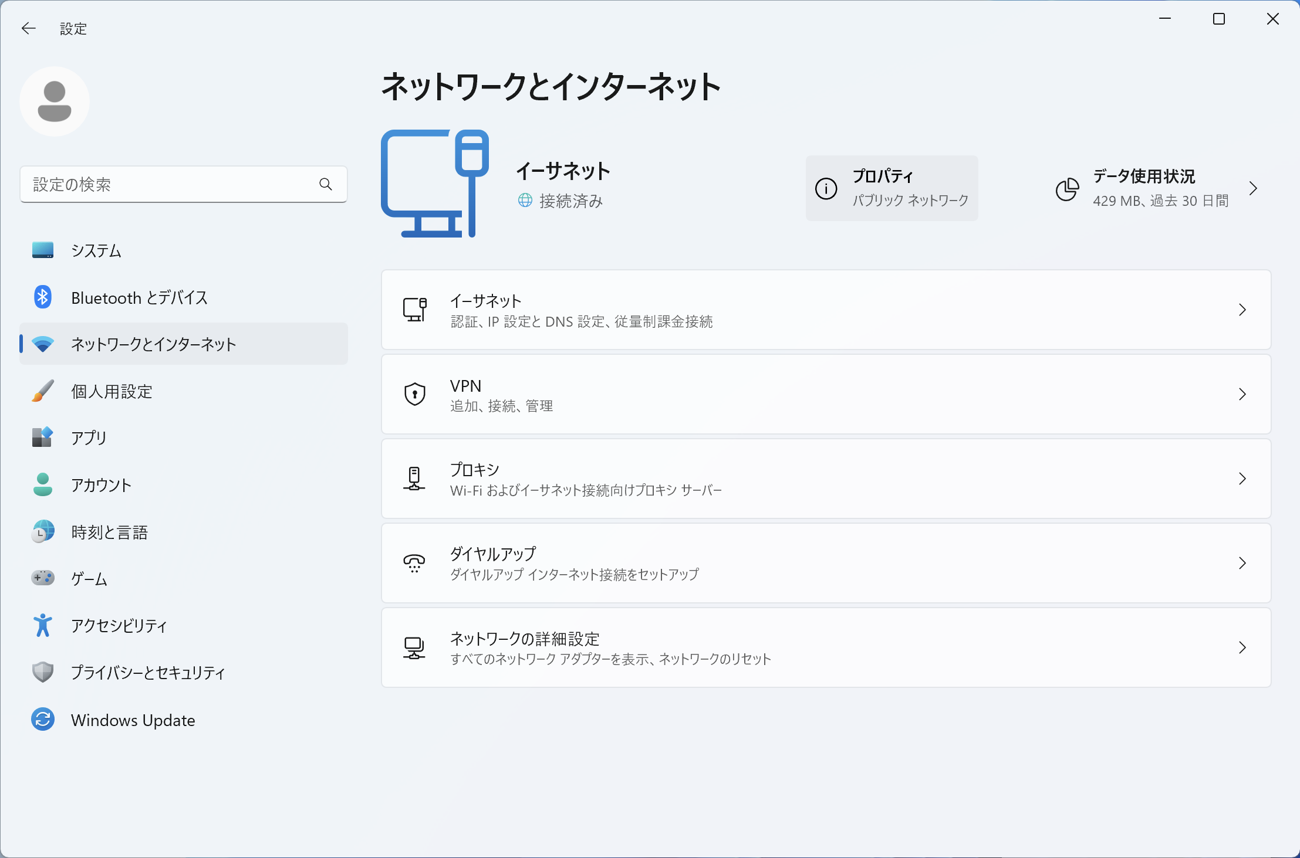Click the アプリ icon in the sidebar
This screenshot has height=858, width=1300.
tap(42, 438)
